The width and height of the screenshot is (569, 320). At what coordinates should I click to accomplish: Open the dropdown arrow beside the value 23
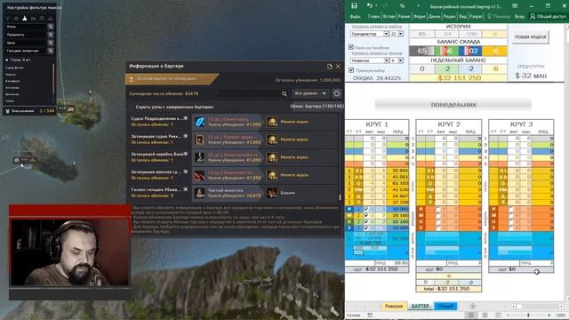[400, 34]
